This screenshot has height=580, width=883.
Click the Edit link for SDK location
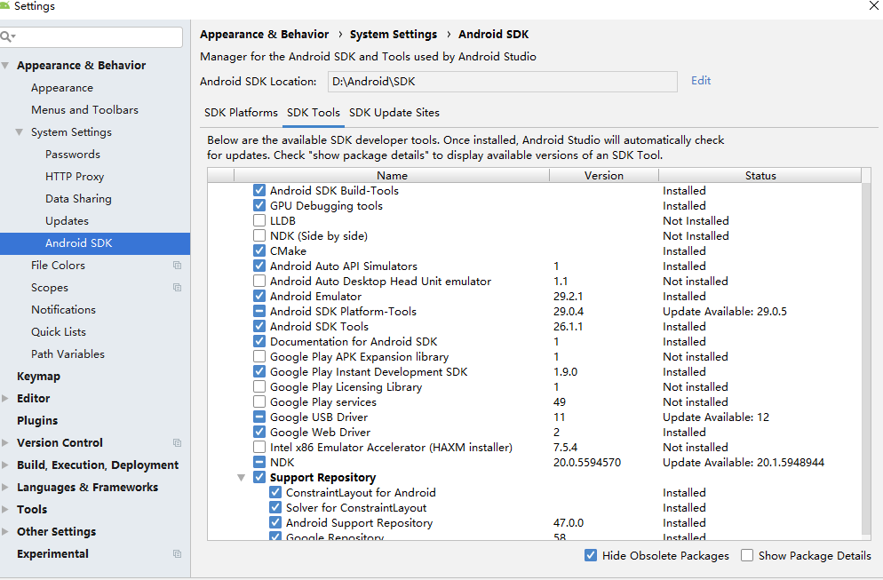(701, 81)
